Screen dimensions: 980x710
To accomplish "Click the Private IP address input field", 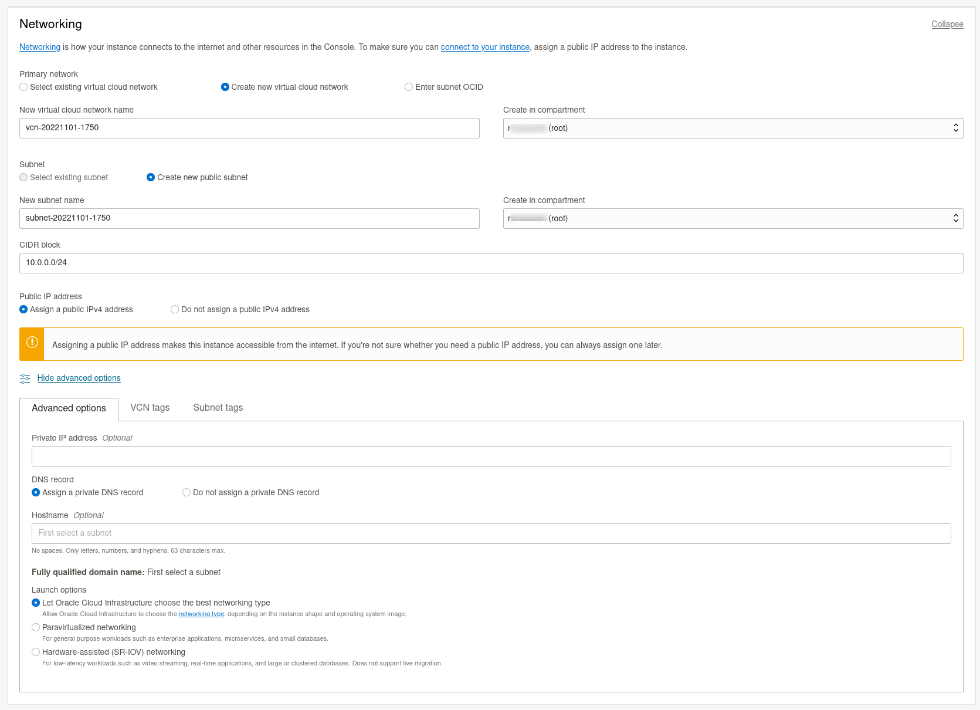I will pyautogui.click(x=491, y=457).
